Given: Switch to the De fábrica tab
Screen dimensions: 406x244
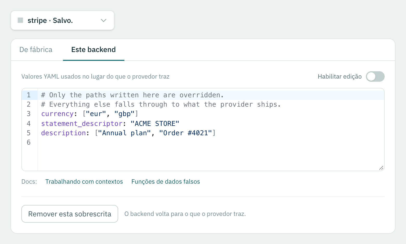Looking at the screenshot, I should [x=36, y=50].
